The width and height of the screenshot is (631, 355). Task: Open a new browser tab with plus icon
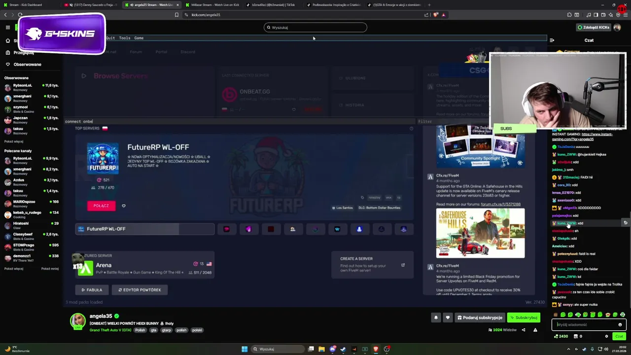tap(429, 5)
